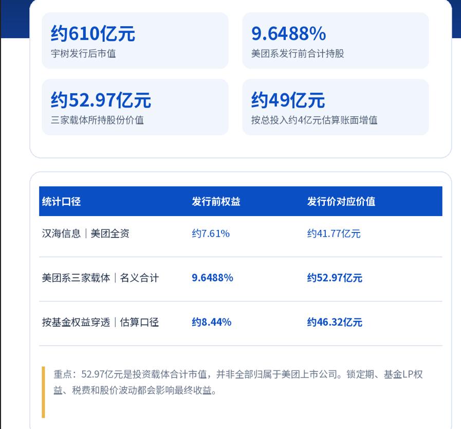Click the 9.6488% cell in the table

[x=213, y=278]
